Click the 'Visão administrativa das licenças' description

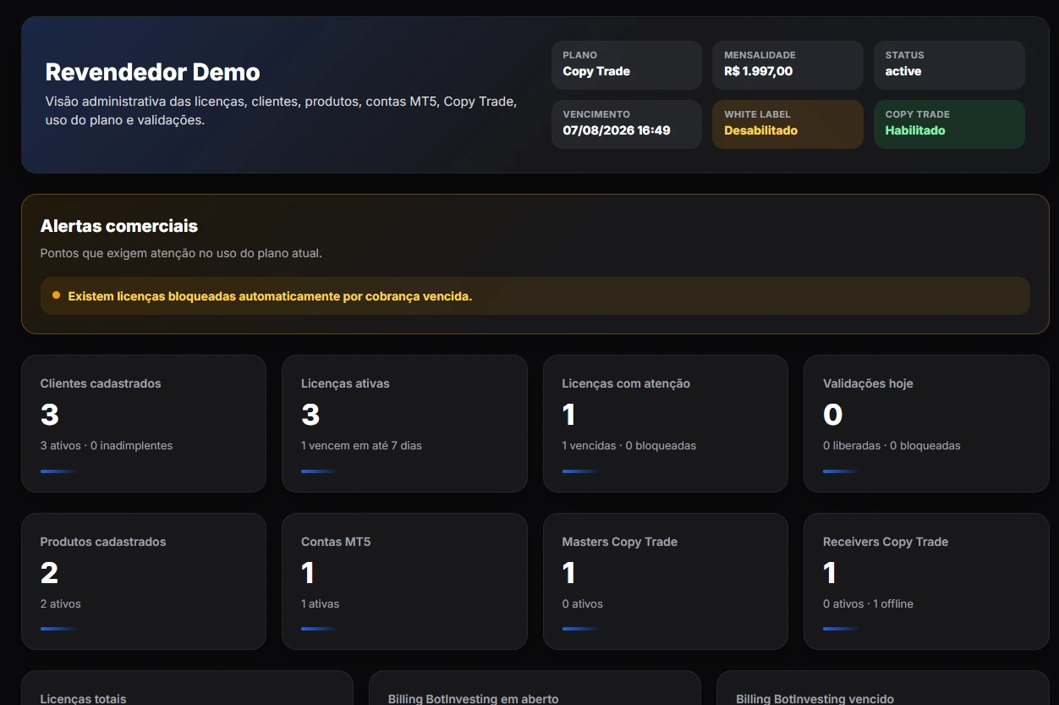click(x=281, y=111)
